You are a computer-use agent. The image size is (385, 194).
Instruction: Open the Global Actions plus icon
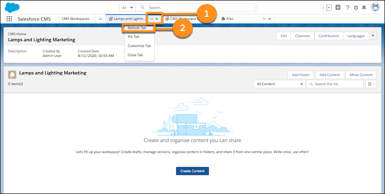click(x=338, y=8)
